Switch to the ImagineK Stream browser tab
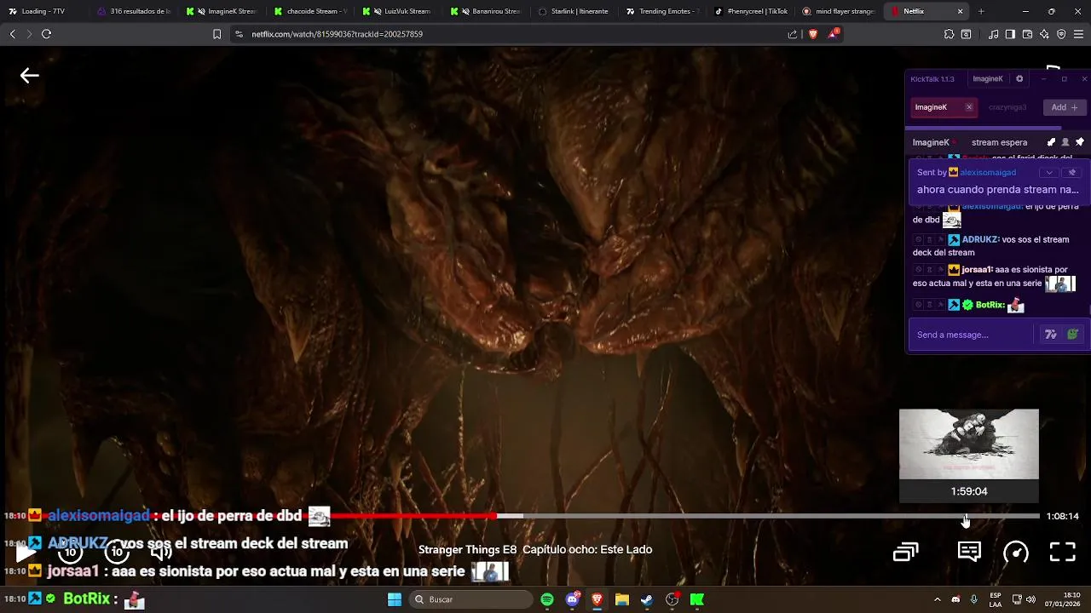The width and height of the screenshot is (1091, 613). (x=222, y=11)
